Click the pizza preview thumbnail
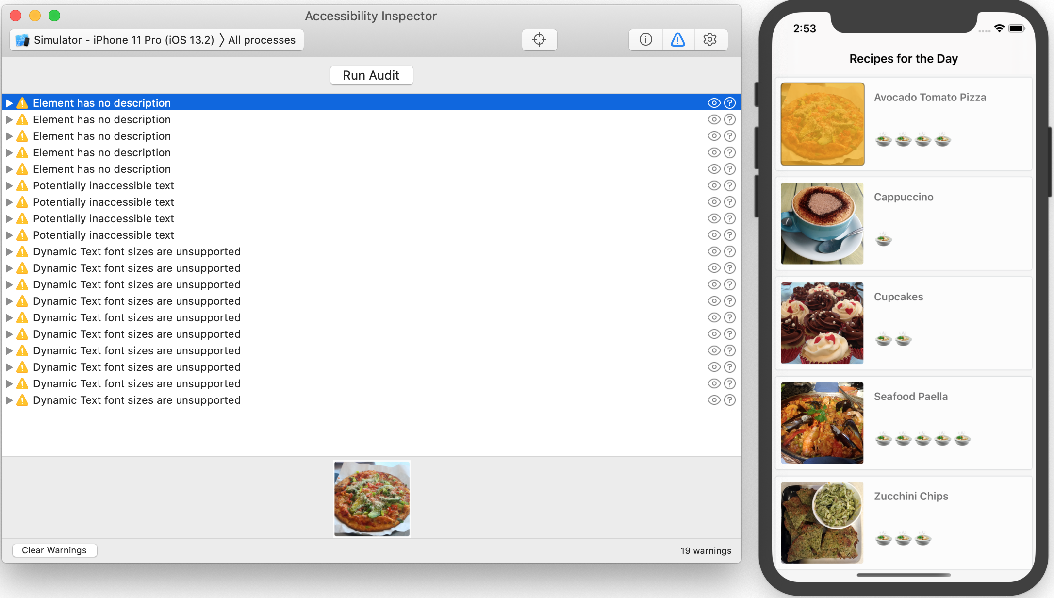1054x598 pixels. pyautogui.click(x=372, y=498)
